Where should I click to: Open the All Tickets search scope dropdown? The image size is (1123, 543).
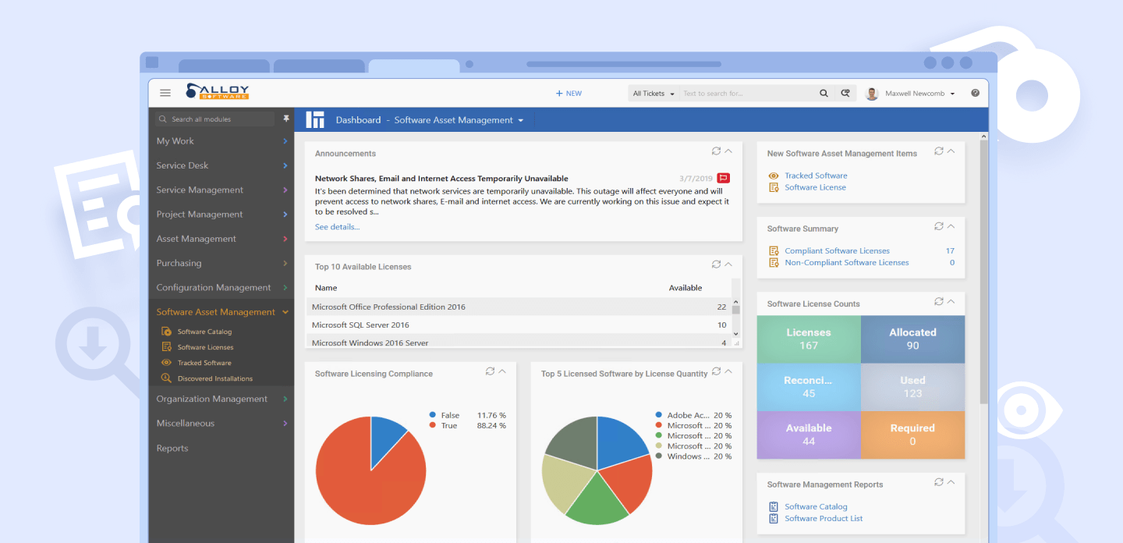click(653, 93)
